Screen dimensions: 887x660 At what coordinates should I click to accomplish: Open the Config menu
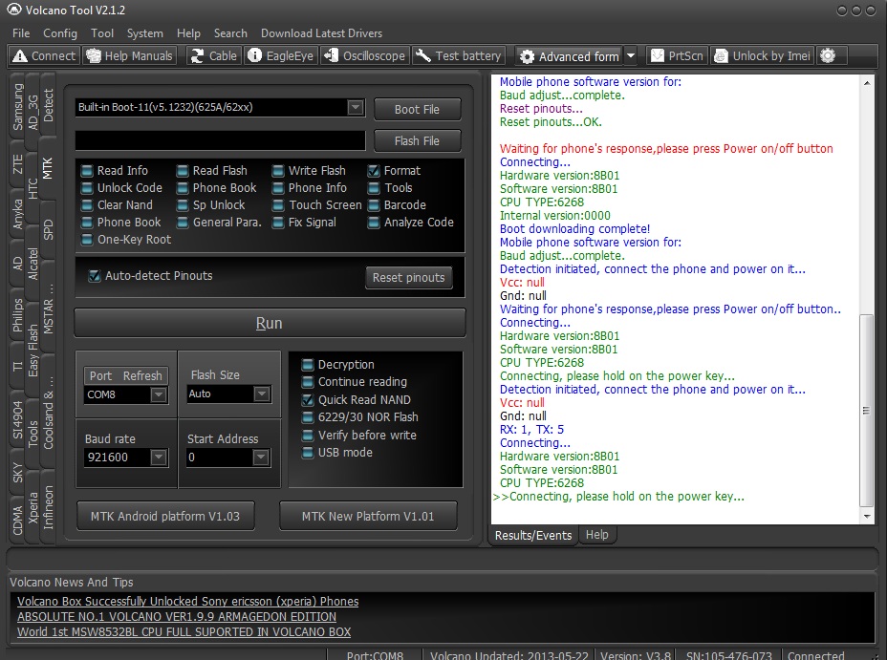tap(60, 33)
